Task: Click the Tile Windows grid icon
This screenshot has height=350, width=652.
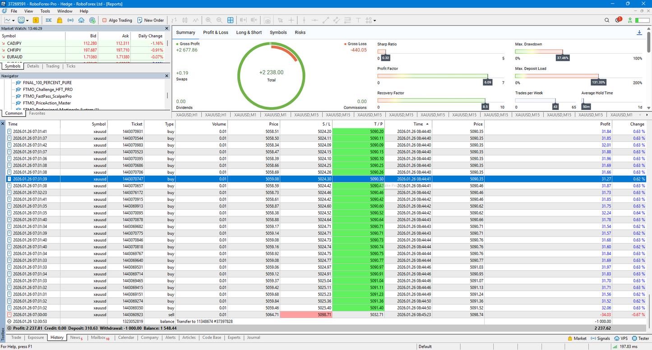Action: click(x=230, y=20)
